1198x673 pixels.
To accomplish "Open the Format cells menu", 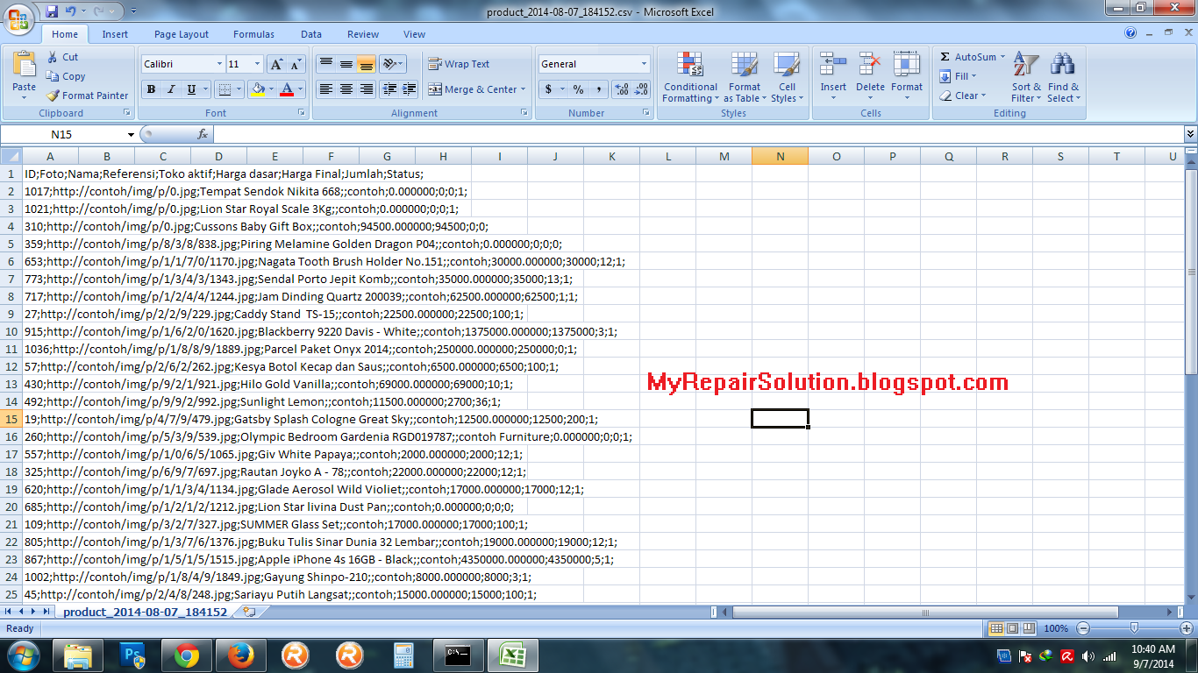I will (x=907, y=77).
